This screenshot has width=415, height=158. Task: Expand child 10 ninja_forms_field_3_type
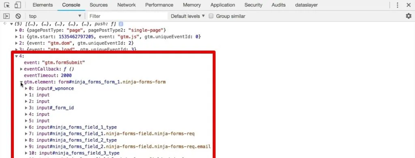26,153
